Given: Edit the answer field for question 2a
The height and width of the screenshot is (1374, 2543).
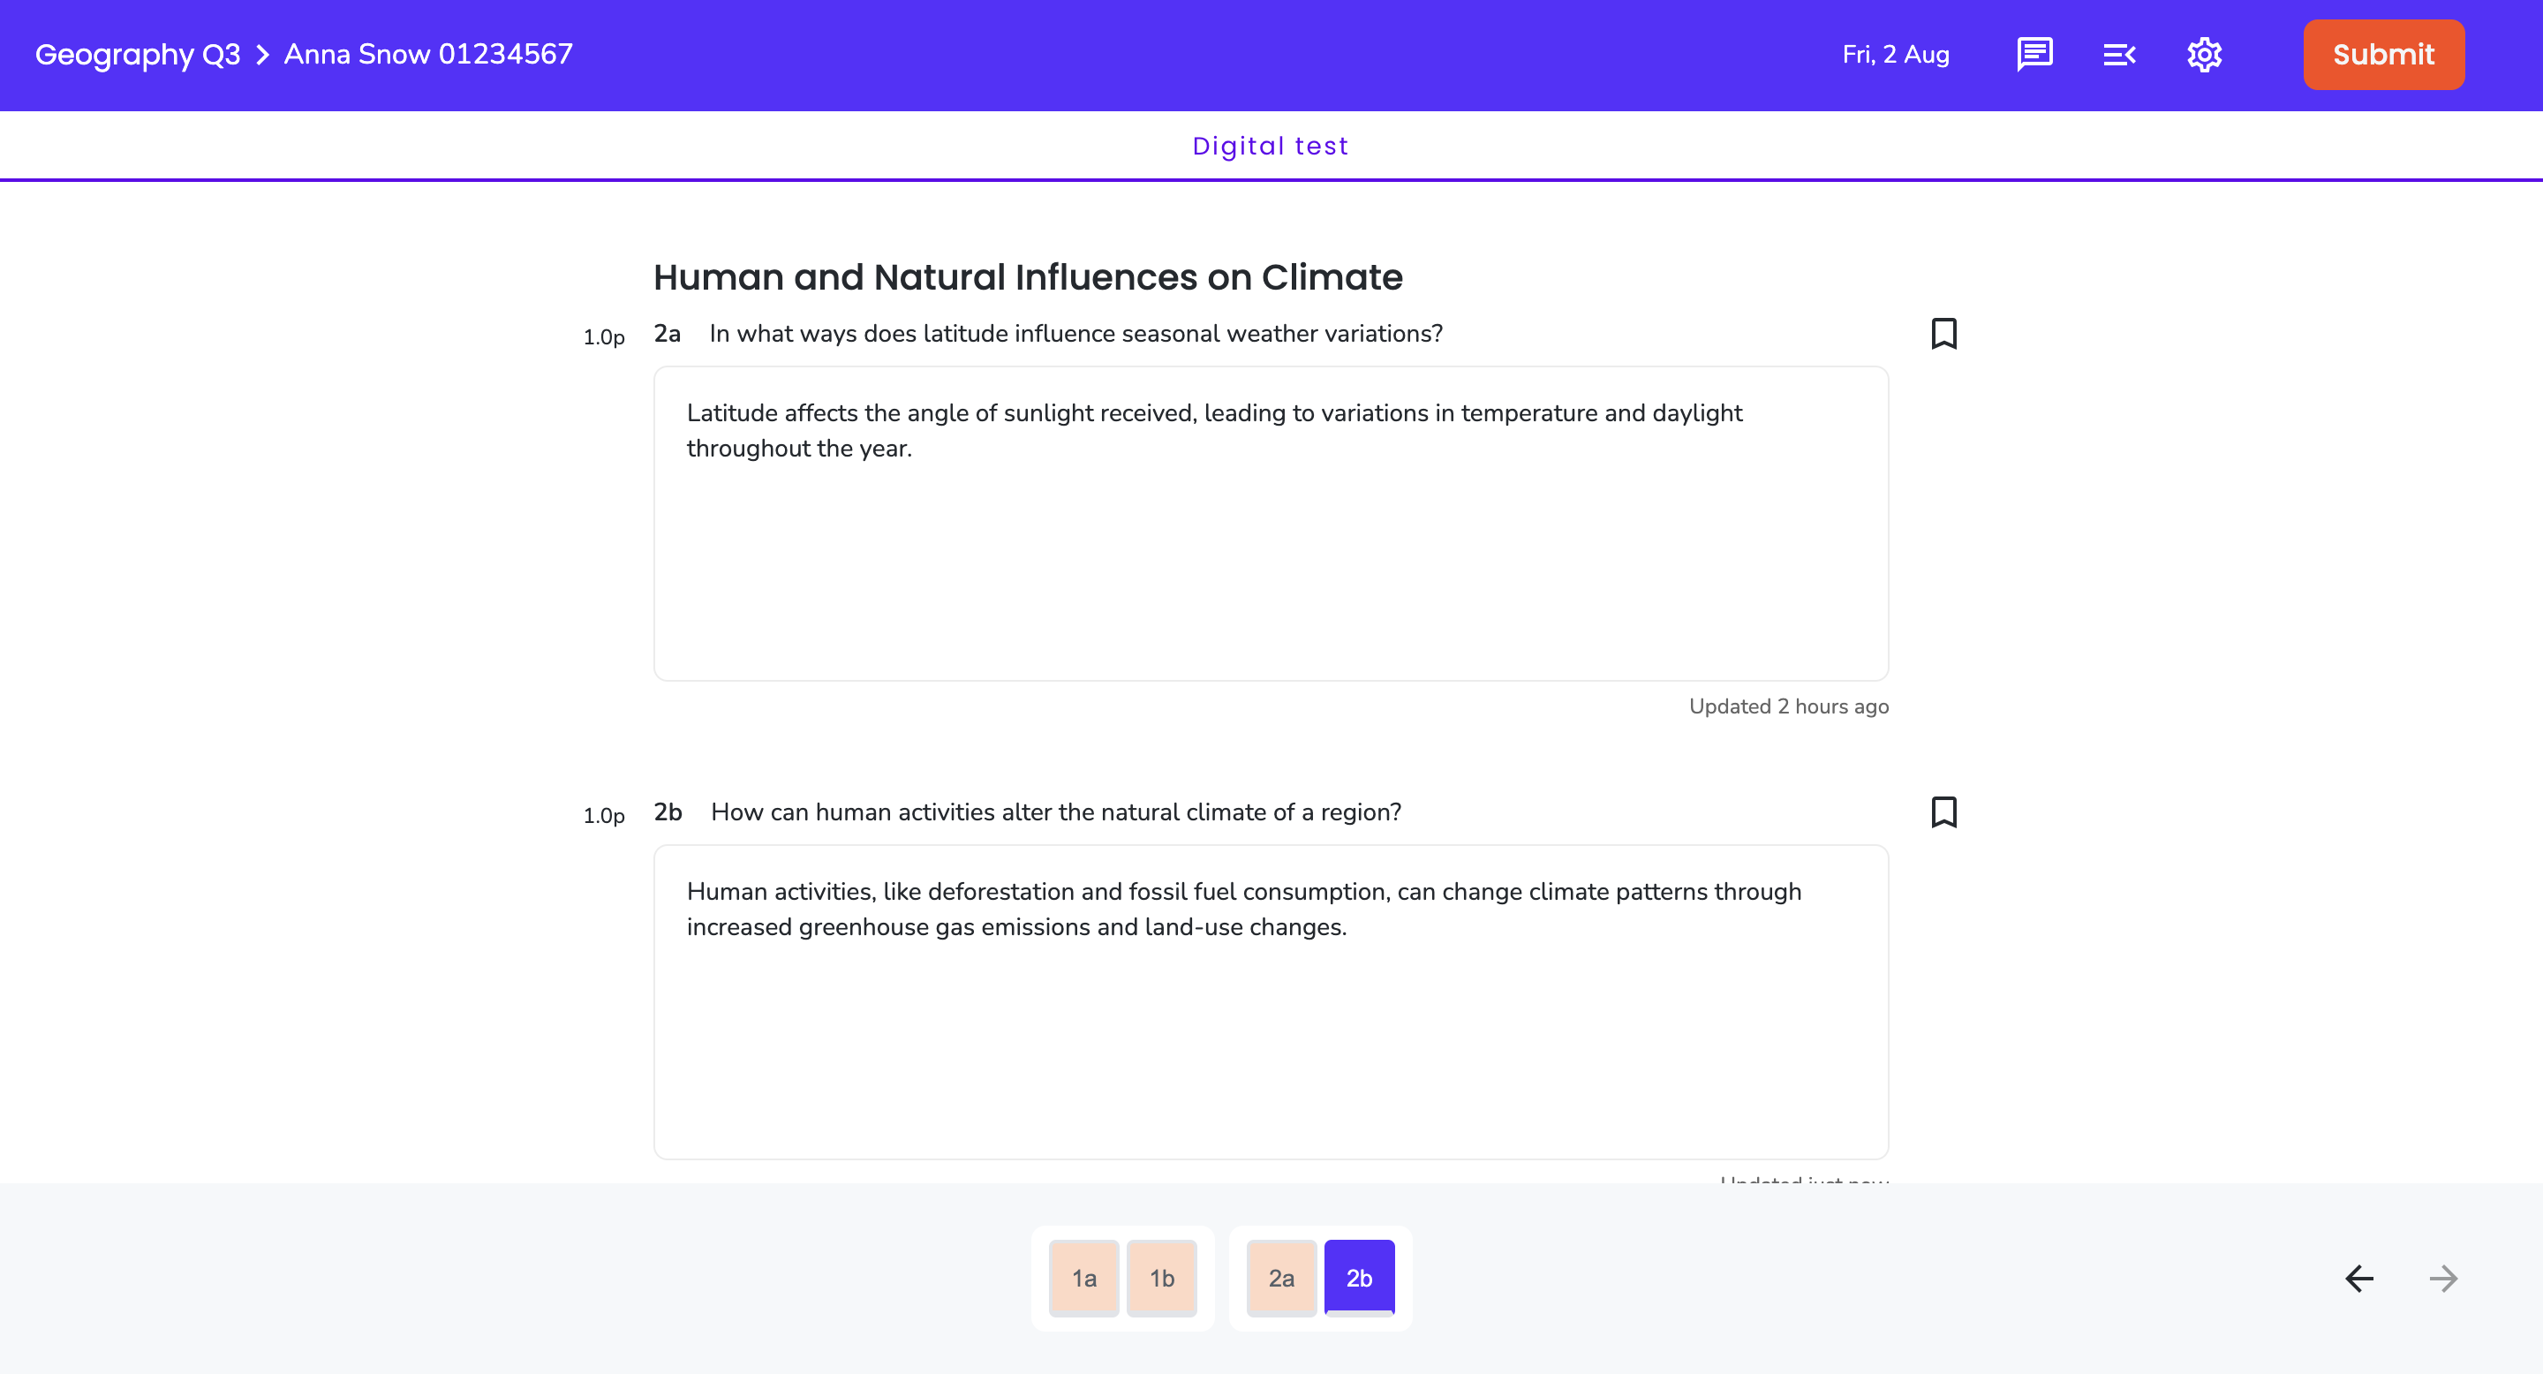Looking at the screenshot, I should [x=1271, y=523].
